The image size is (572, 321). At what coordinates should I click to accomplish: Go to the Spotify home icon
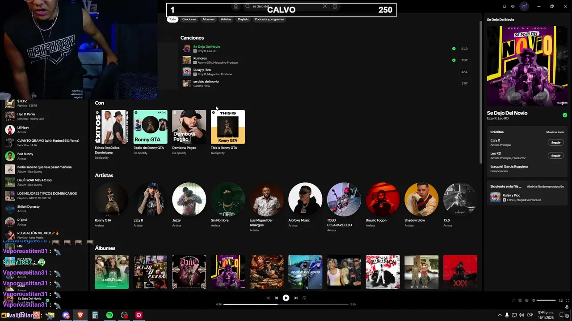pos(236,6)
